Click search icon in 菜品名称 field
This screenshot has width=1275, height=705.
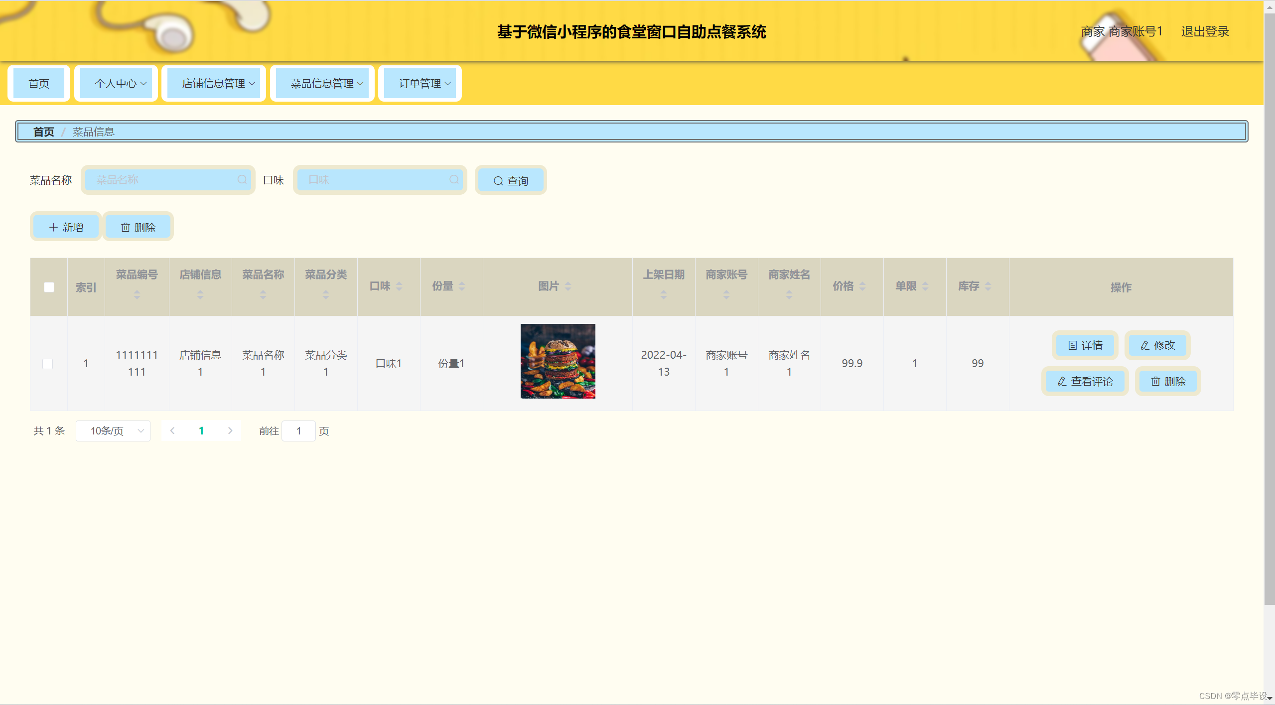pos(242,179)
